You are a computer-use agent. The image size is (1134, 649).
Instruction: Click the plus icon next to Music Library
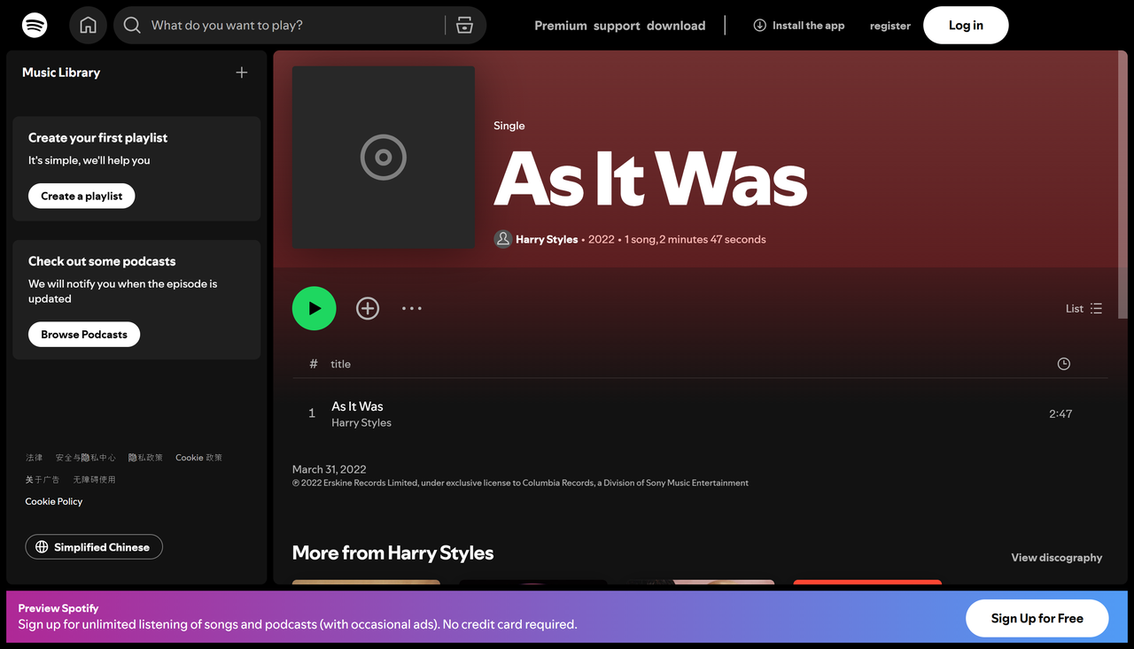click(242, 73)
